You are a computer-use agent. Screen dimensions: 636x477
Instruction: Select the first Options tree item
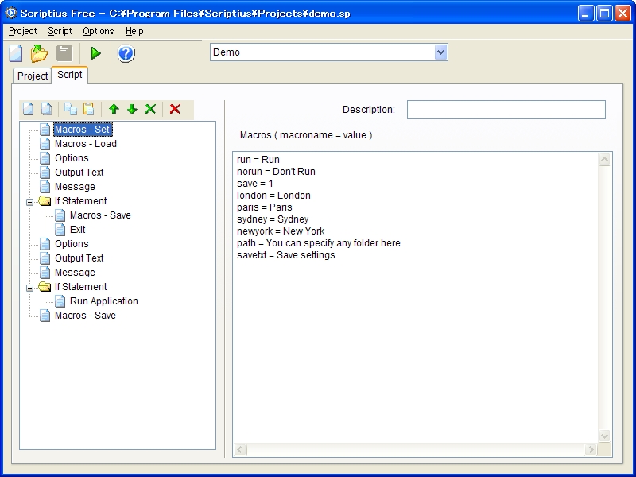click(x=72, y=158)
